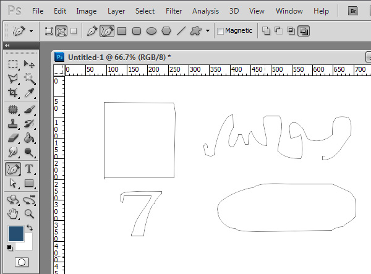The height and width of the screenshot is (274, 371).
Task: Select the Move tool
Action: (29, 64)
